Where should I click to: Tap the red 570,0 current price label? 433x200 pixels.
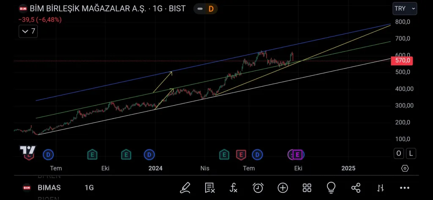tap(402, 60)
